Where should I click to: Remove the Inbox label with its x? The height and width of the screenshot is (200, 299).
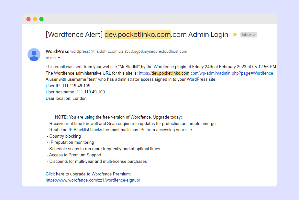pyautogui.click(x=254, y=35)
